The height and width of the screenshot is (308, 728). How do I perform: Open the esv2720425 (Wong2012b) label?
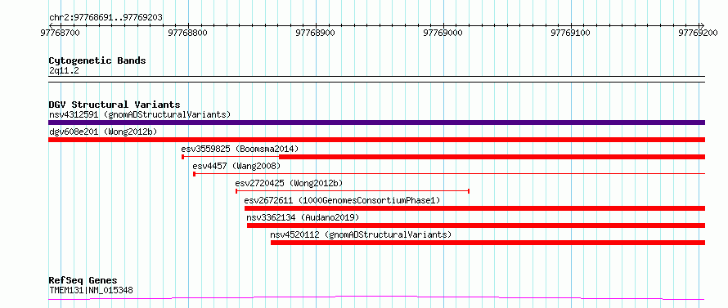click(289, 183)
